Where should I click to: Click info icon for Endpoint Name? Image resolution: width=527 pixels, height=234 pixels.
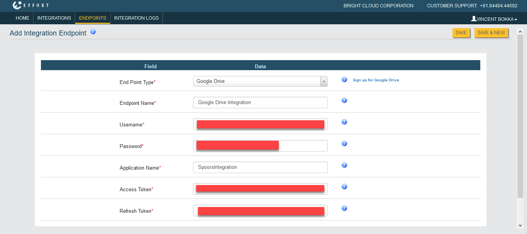[344, 100]
